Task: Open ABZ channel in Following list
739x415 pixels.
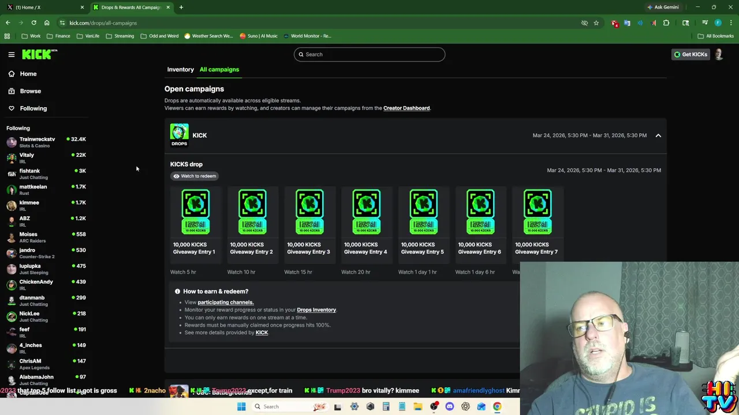Action: (46, 221)
